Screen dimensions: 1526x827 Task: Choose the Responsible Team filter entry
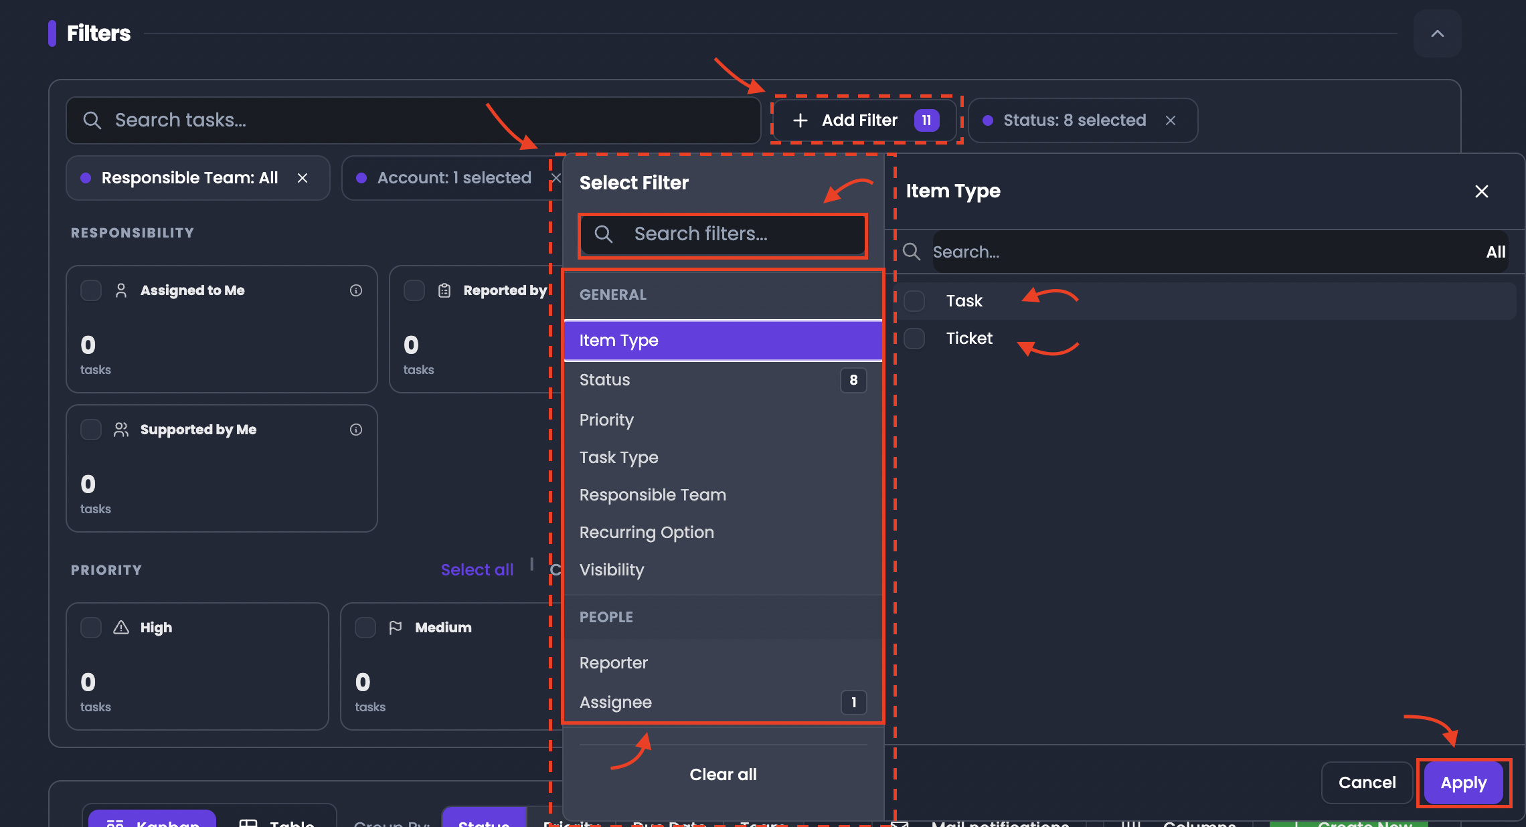[723, 495]
